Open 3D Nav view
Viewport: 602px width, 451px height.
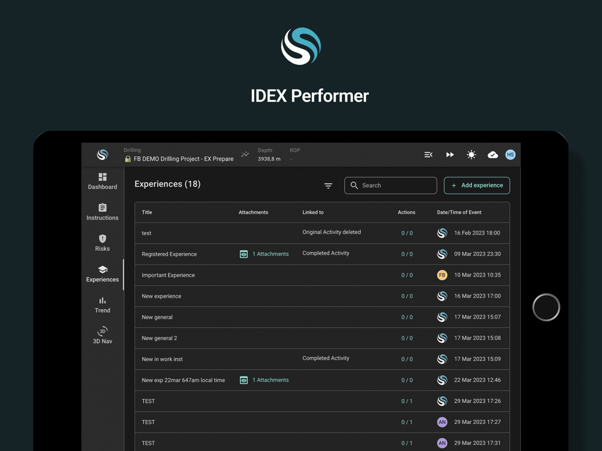coord(102,336)
